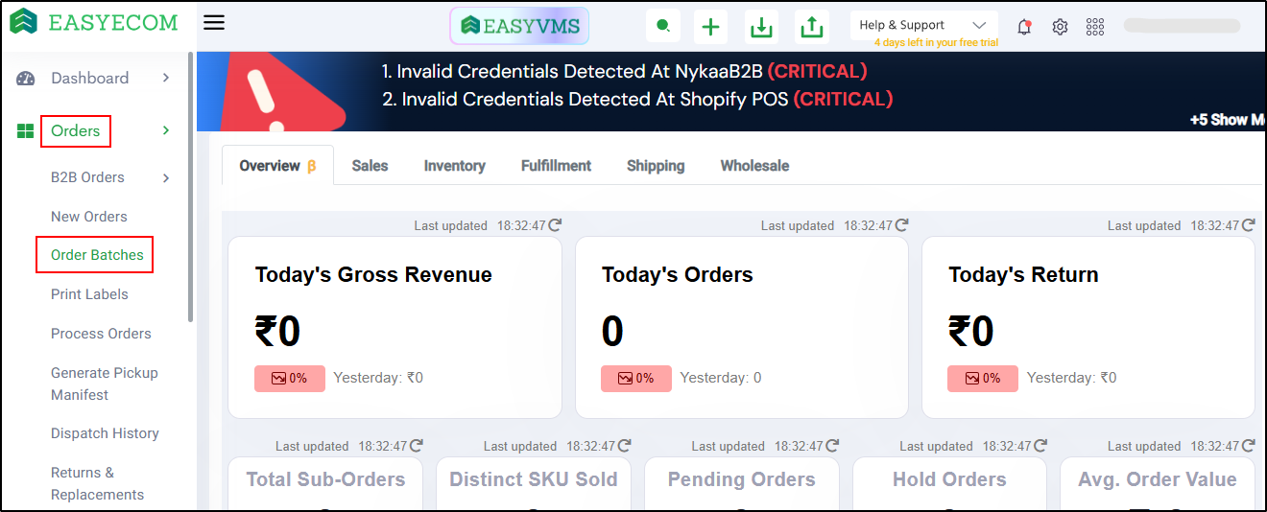Viewport: 1267px width, 512px height.
Task: Select Orders in the sidebar
Action: click(x=76, y=130)
